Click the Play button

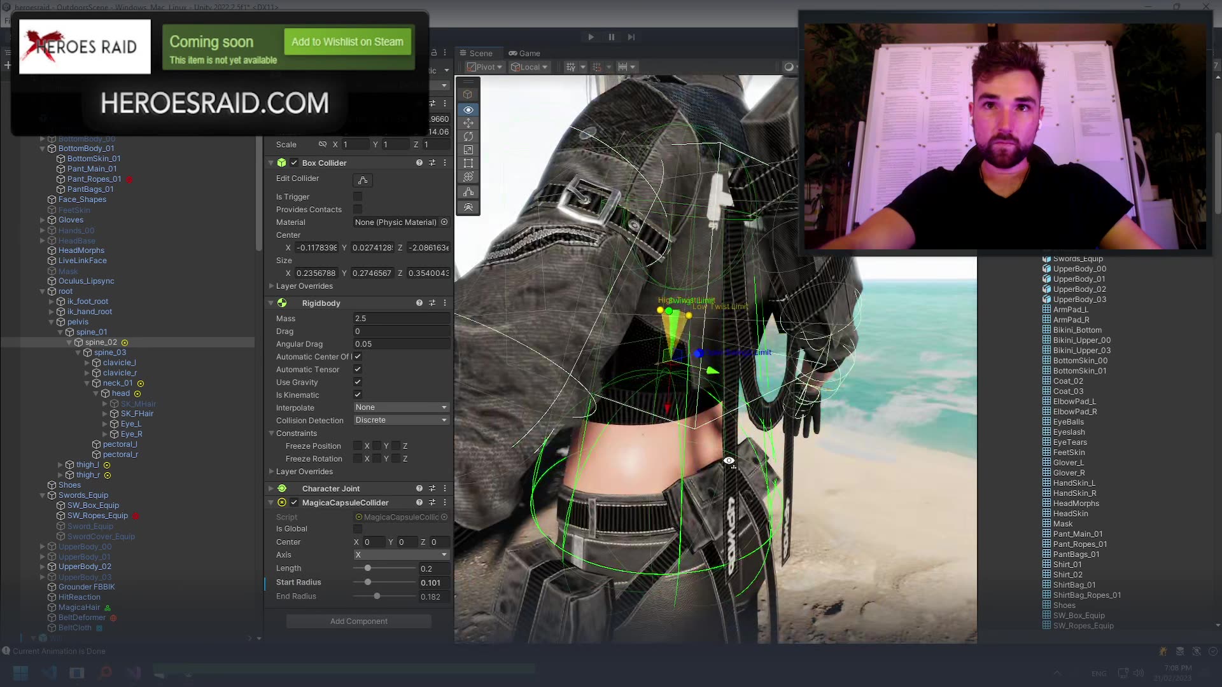(x=591, y=37)
